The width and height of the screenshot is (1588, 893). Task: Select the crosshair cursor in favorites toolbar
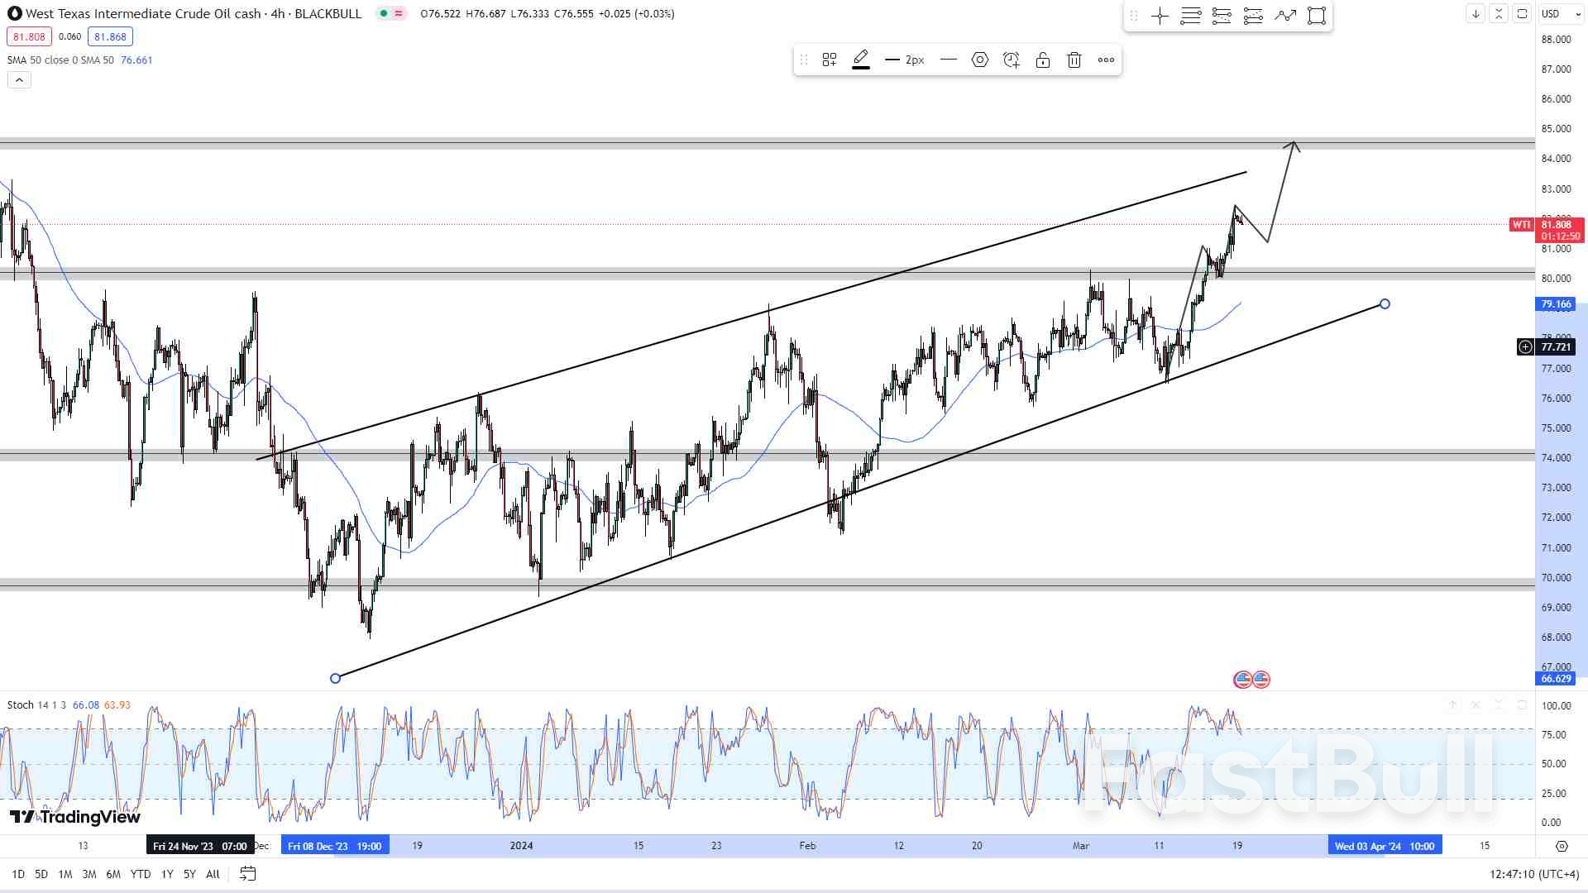(x=1160, y=16)
